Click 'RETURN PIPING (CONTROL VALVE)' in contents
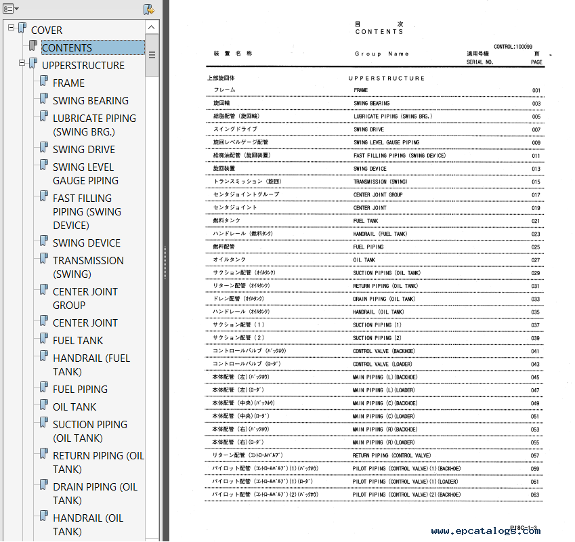The height and width of the screenshot is (542, 575). pos(391,455)
